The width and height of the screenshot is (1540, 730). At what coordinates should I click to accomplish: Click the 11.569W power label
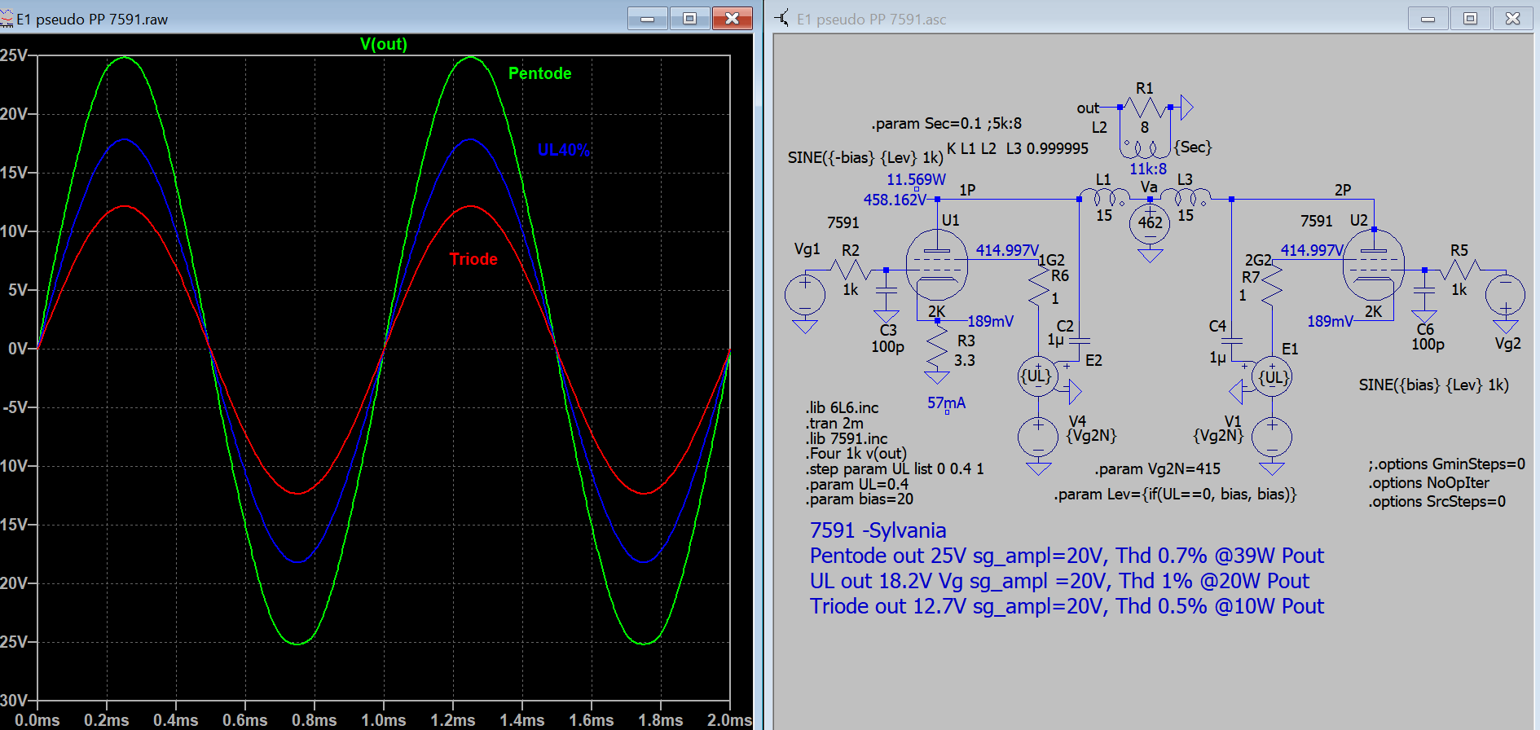click(916, 179)
